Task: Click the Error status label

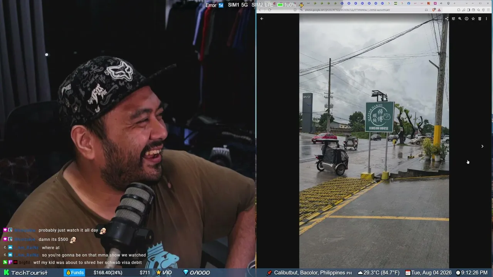Action: click(x=211, y=5)
